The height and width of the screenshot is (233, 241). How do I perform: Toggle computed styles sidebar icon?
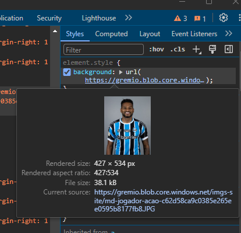(x=229, y=49)
